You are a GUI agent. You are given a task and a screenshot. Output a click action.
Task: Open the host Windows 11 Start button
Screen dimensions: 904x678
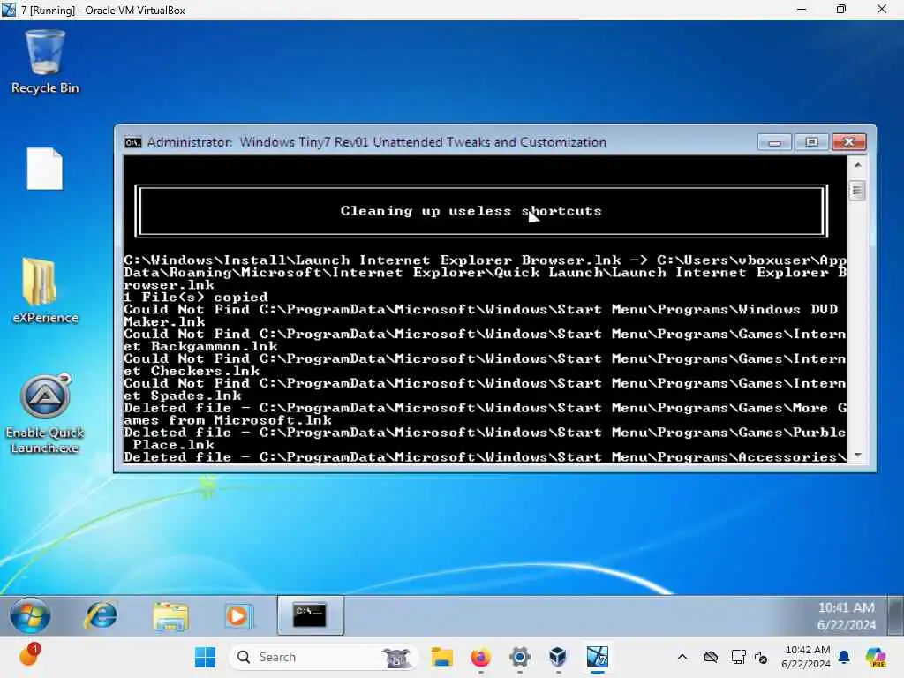205,657
